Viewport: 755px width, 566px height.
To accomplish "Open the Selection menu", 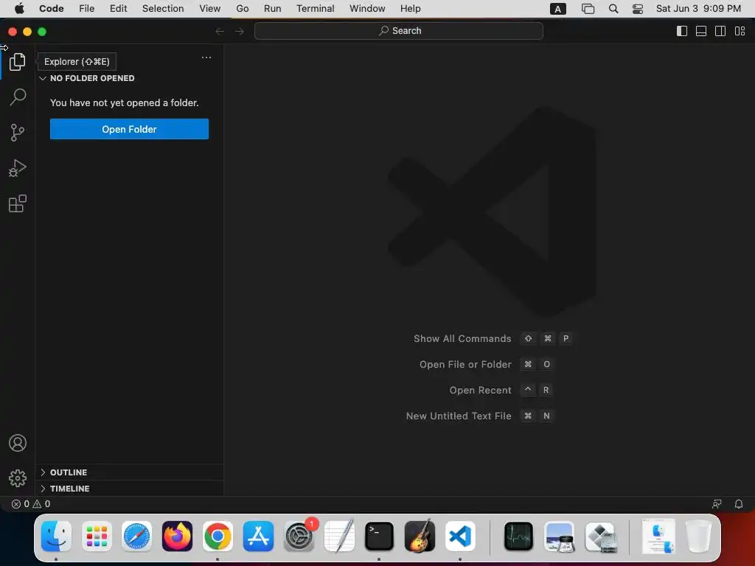I will 163,9.
